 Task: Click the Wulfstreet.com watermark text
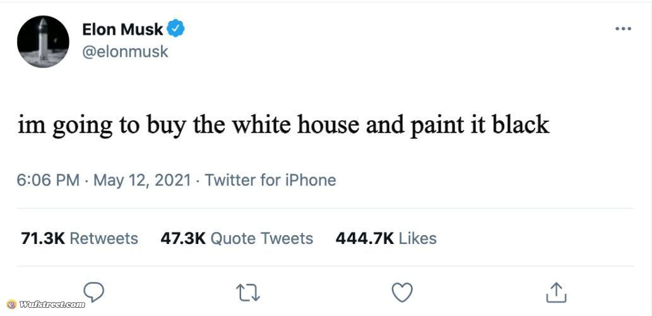[52, 305]
